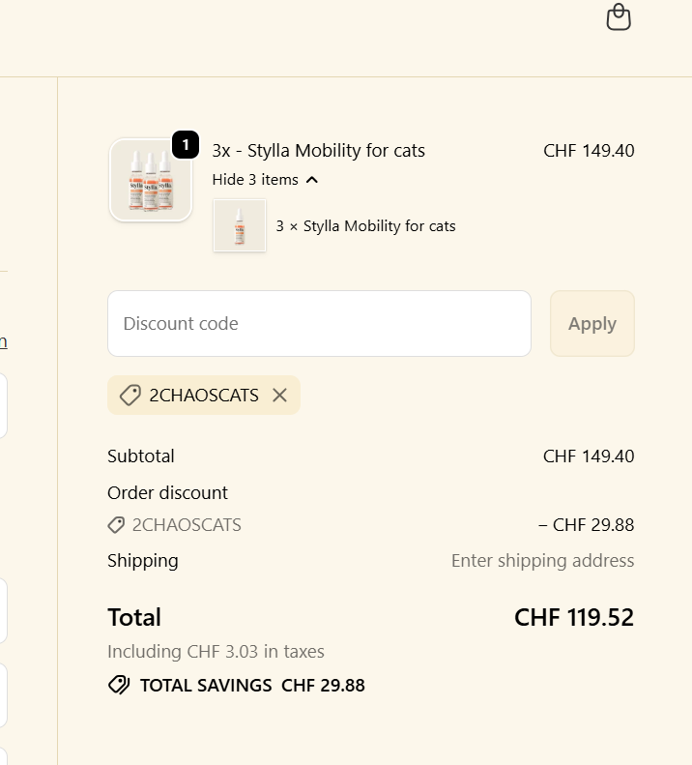Click the quantity badge on product image

tap(186, 146)
